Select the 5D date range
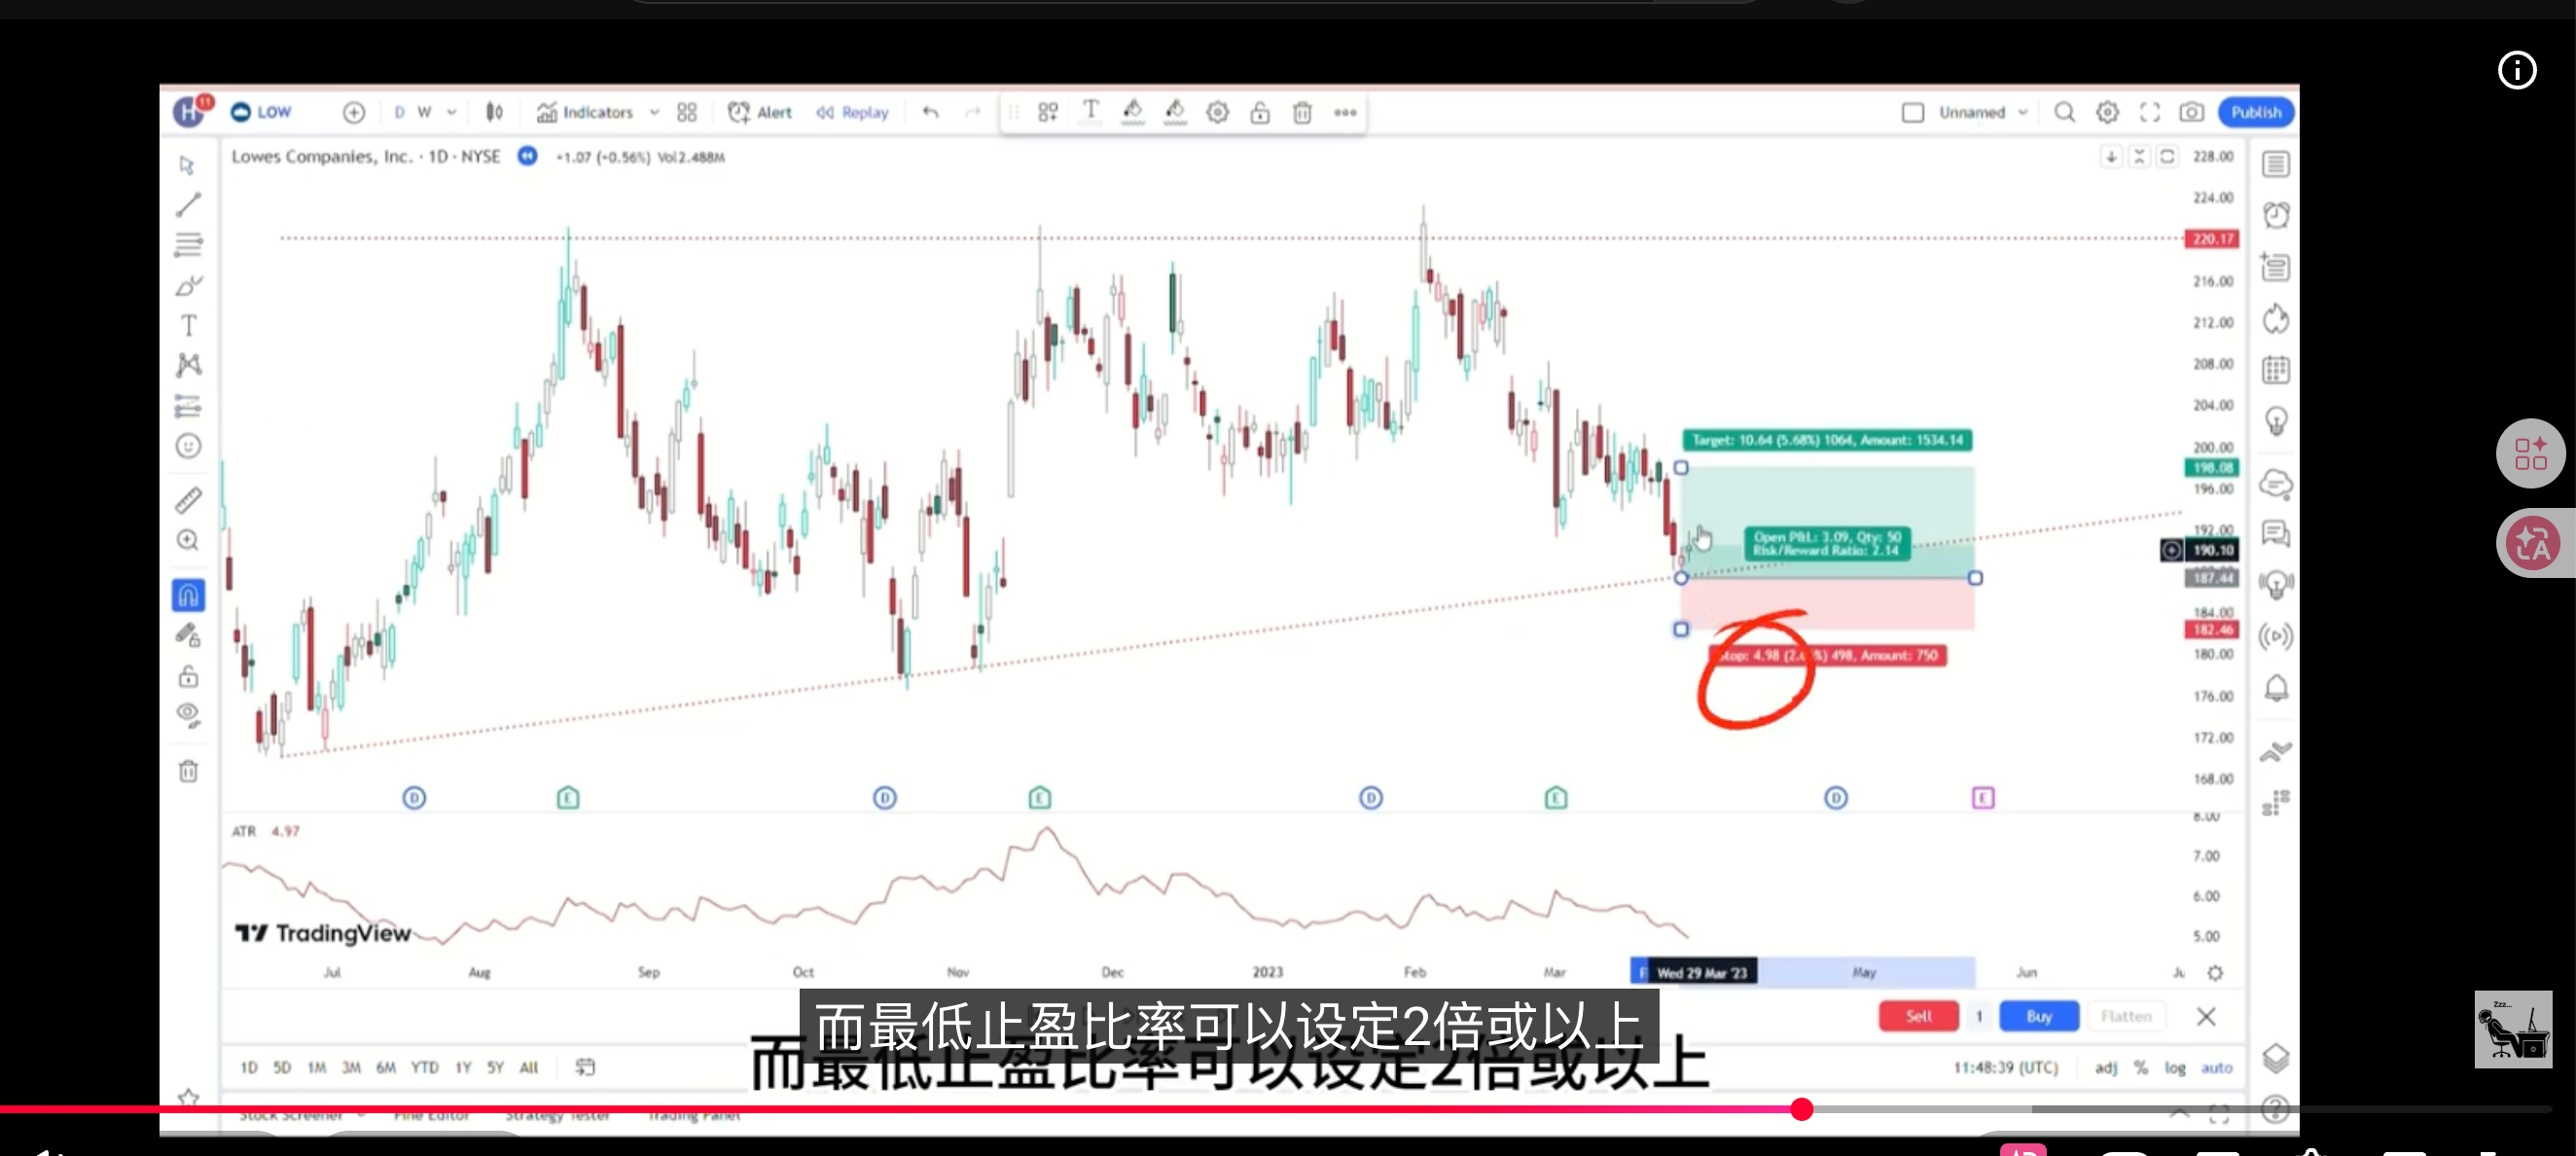Image resolution: width=2576 pixels, height=1156 pixels. click(x=282, y=1068)
